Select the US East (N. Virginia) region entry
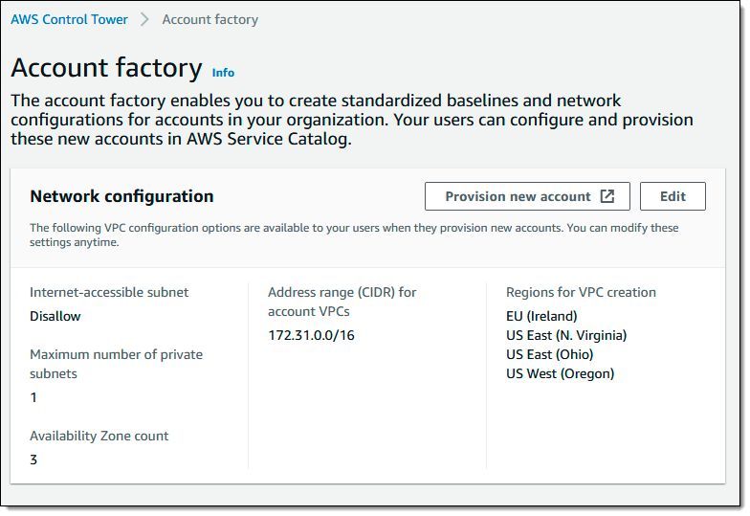This screenshot has height=516, width=750. pyautogui.click(x=566, y=335)
